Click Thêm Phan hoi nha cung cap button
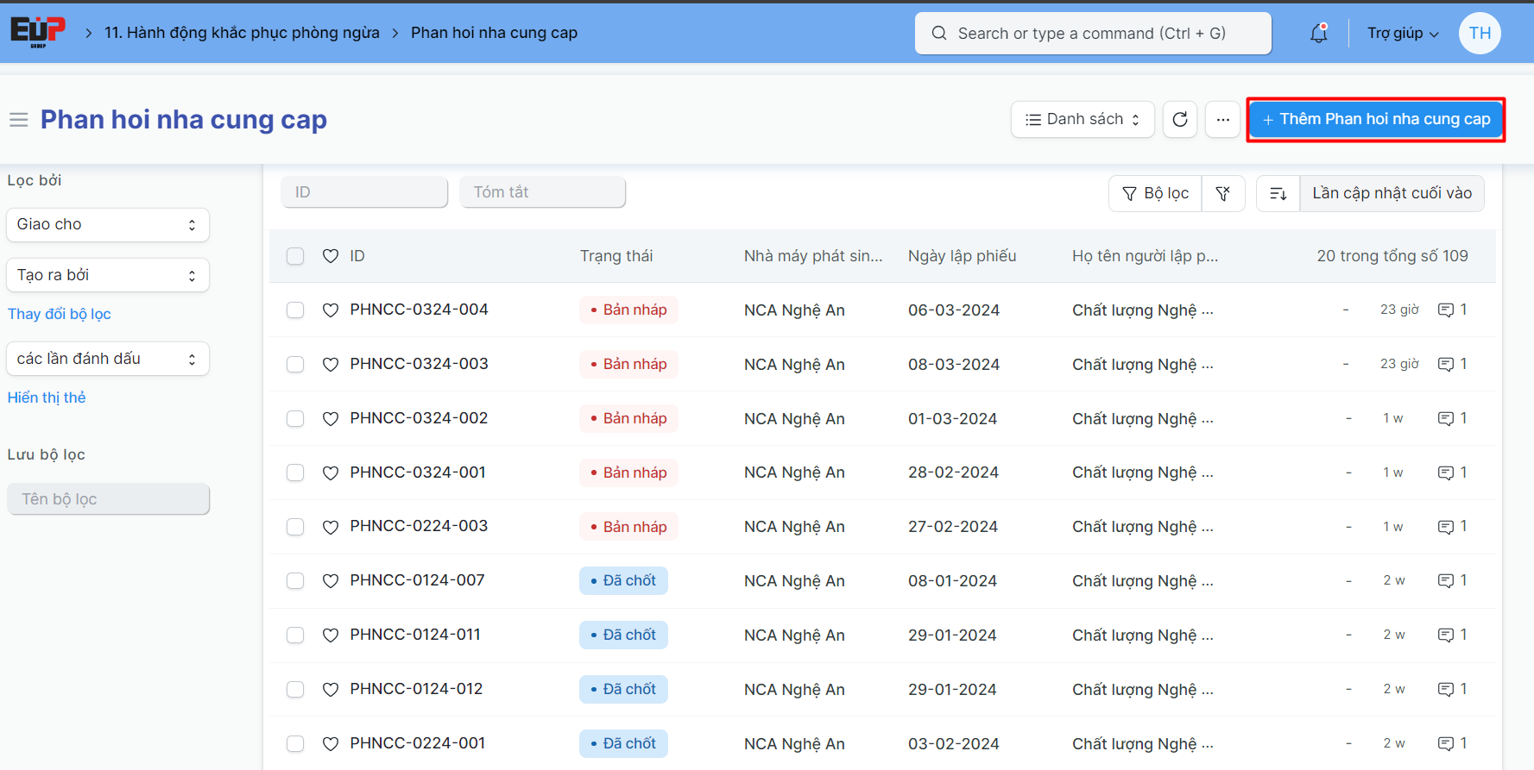Viewport: 1534px width, 770px height. [1376, 120]
